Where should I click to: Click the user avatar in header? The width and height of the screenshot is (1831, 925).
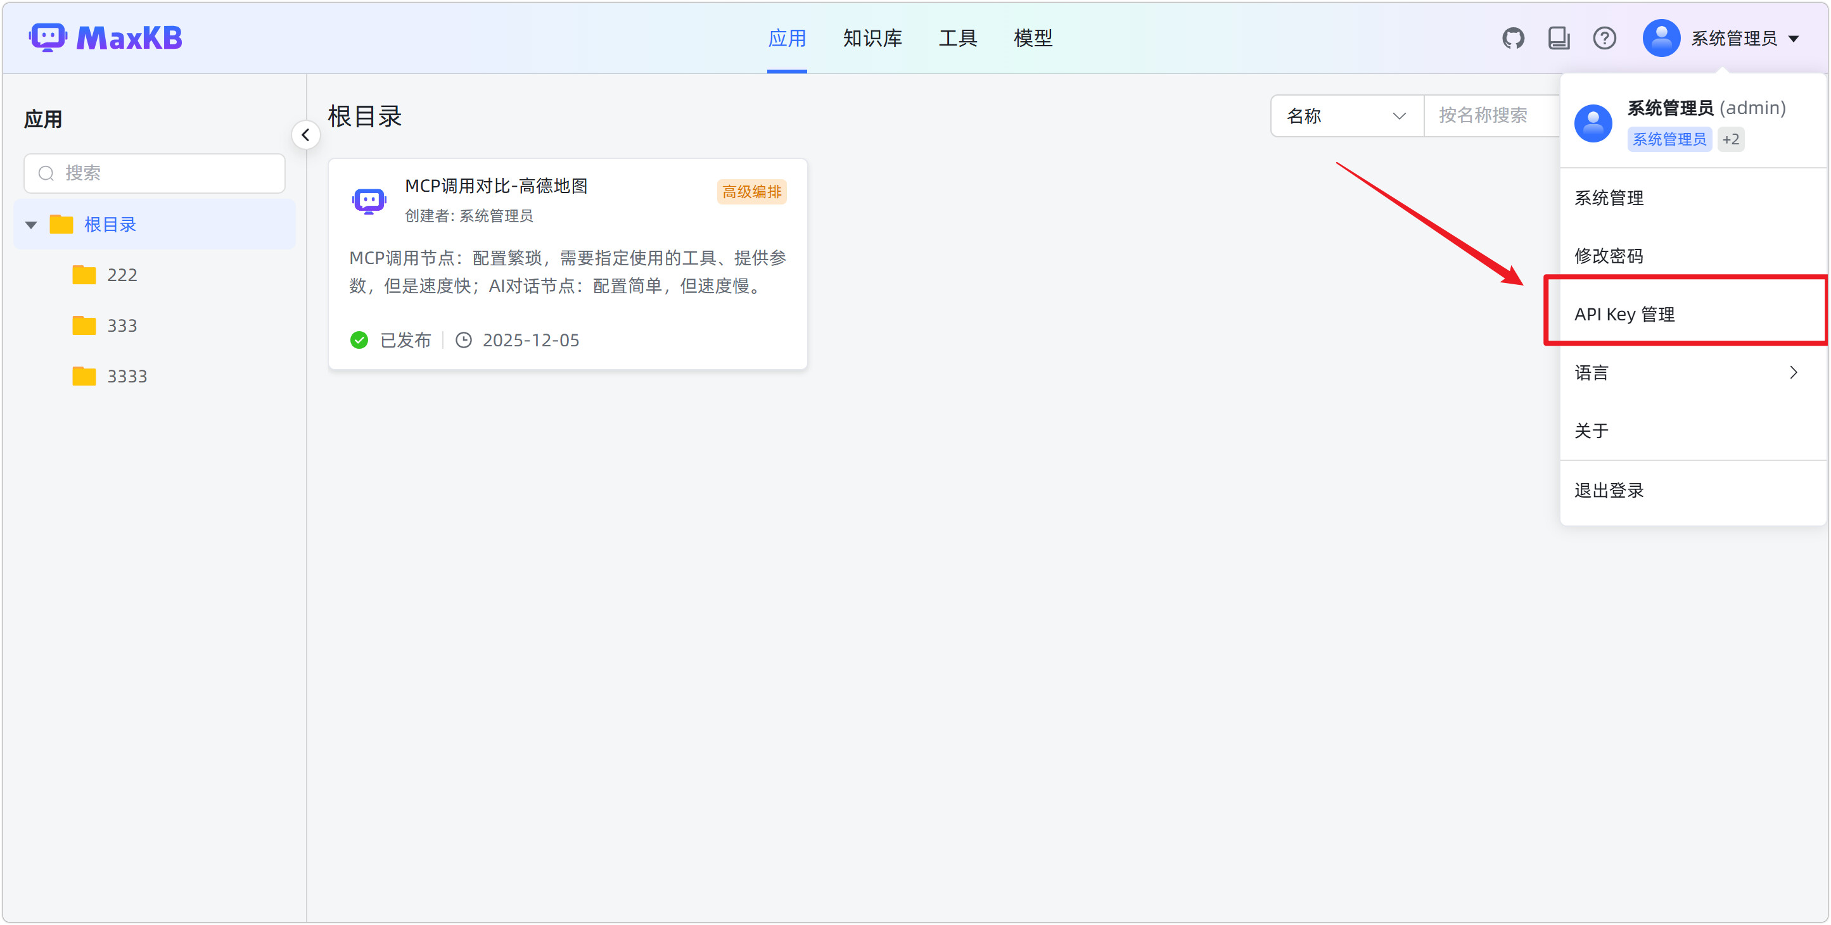[x=1661, y=37]
